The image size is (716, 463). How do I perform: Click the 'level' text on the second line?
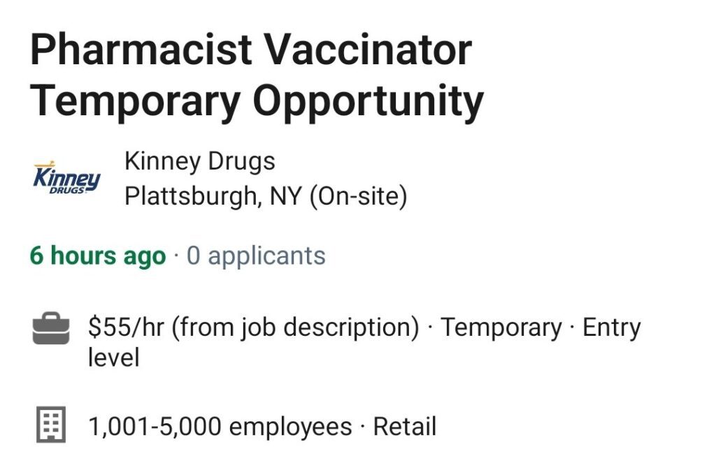pos(114,357)
